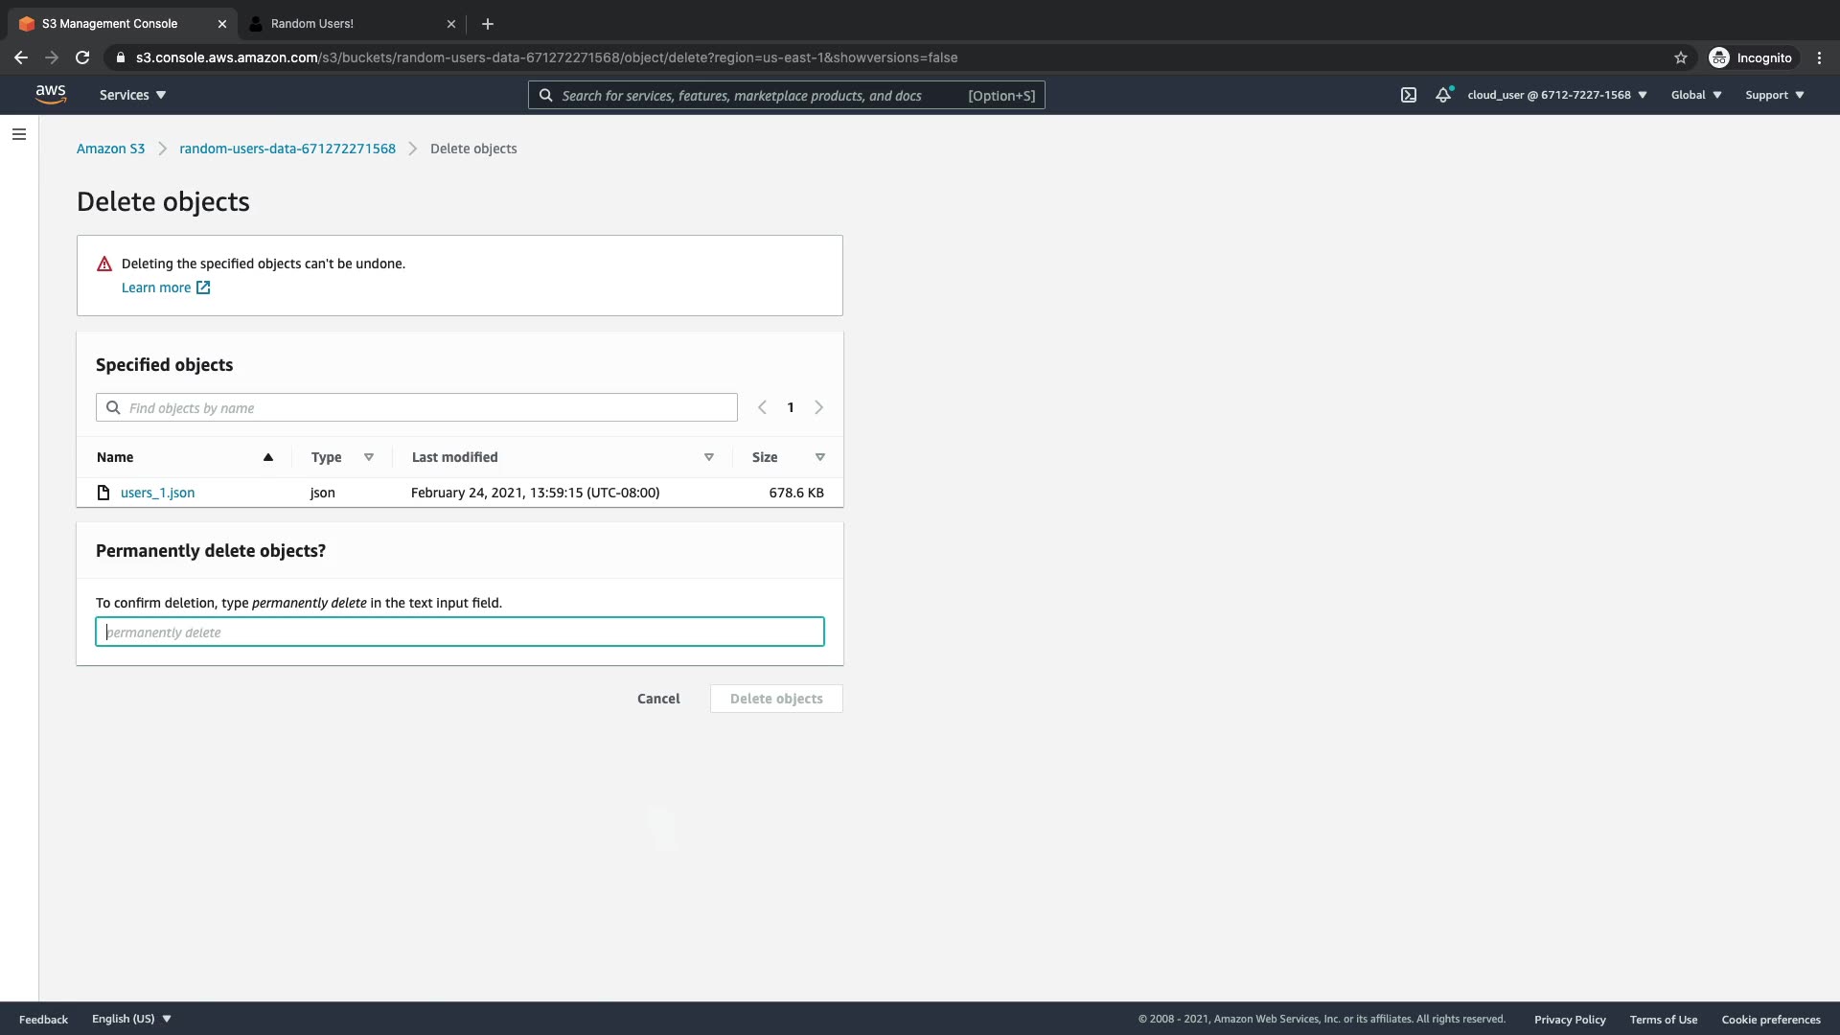Sort by the Name column ascending arrow
The width and height of the screenshot is (1840, 1035).
pyautogui.click(x=268, y=457)
